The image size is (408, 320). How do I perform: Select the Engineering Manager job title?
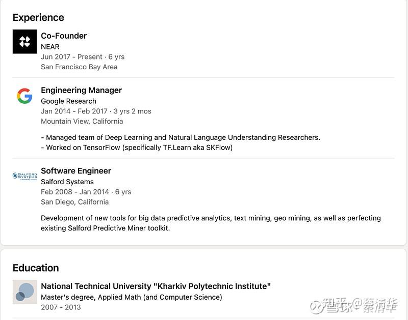click(x=82, y=91)
